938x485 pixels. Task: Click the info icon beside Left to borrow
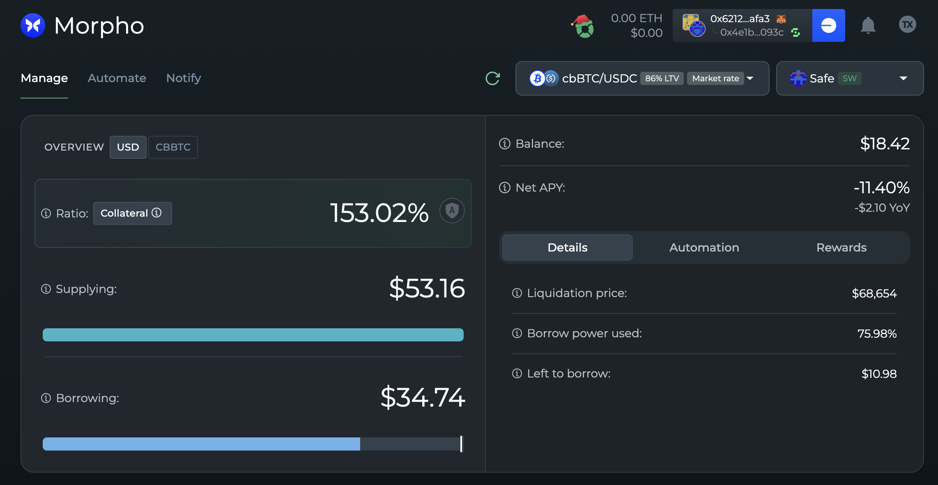517,373
